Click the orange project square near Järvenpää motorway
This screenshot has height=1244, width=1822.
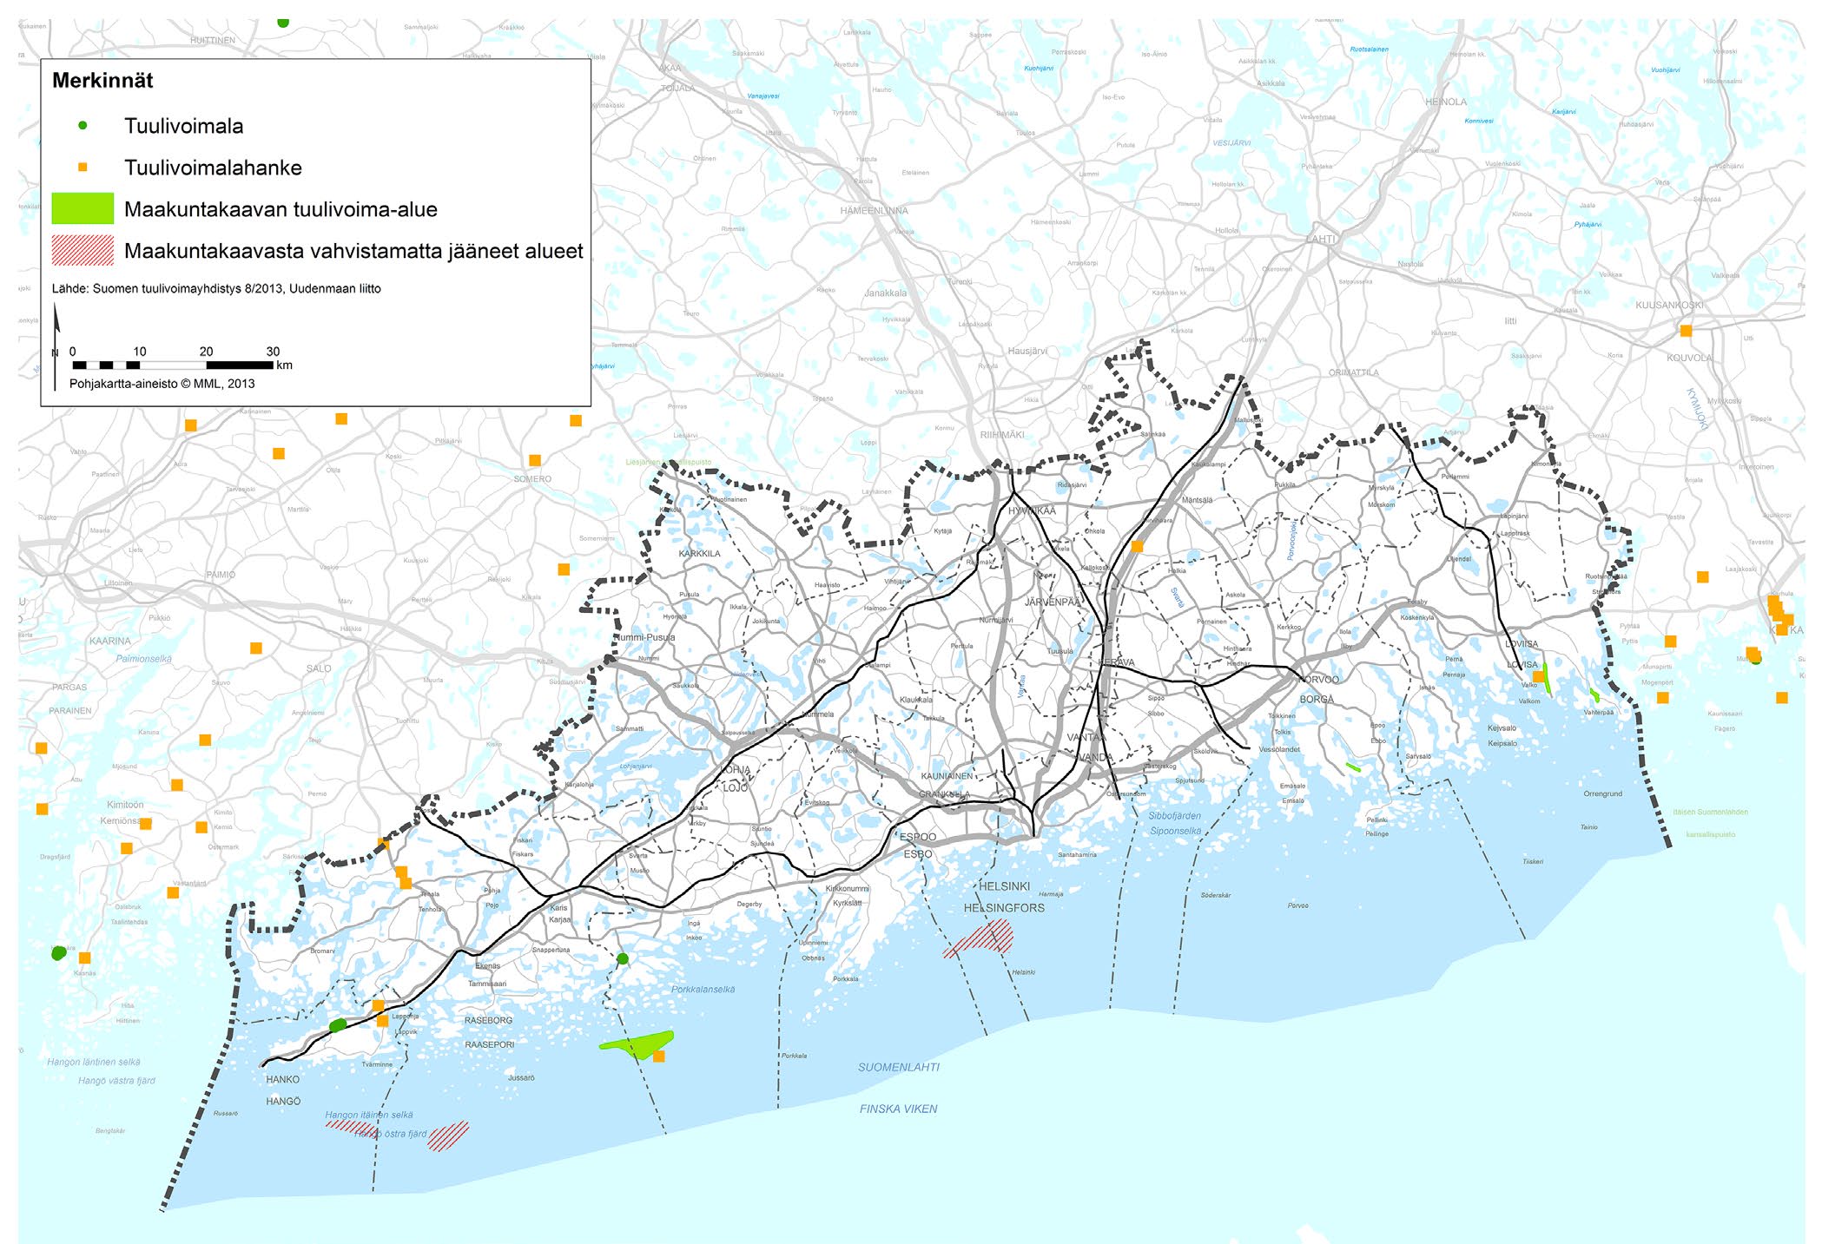pos(1137,546)
